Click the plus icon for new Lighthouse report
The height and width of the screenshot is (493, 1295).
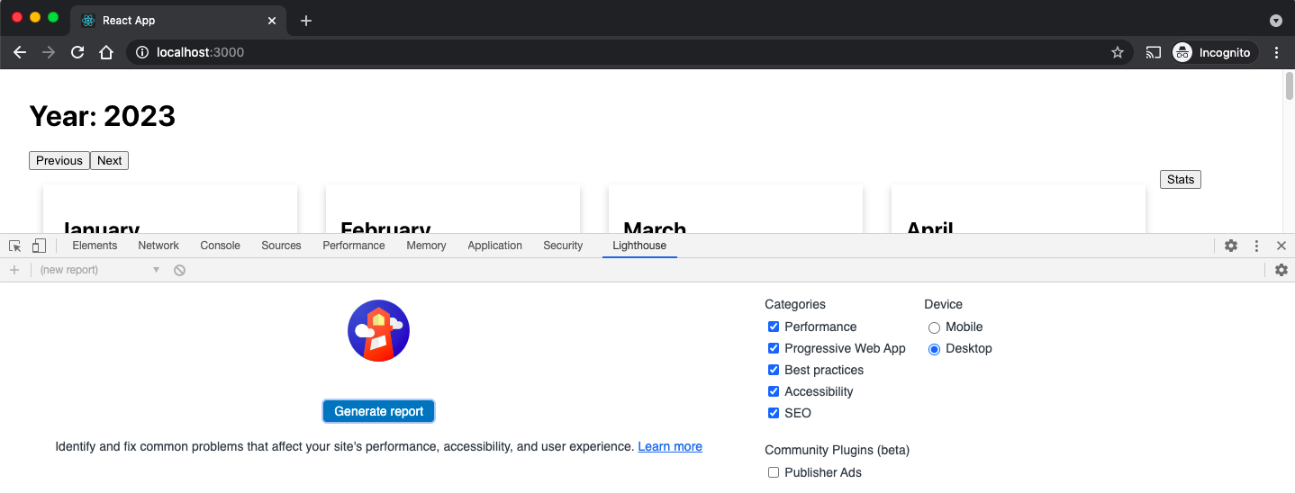[x=14, y=270]
